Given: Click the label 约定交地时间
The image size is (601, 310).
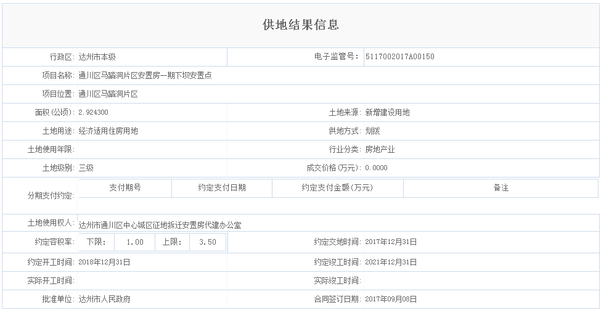Looking at the screenshot, I should (x=338, y=242).
